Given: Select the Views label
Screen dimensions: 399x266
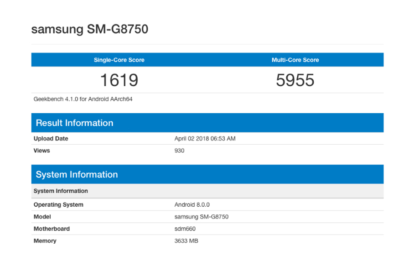Looking at the screenshot, I should click(42, 151).
